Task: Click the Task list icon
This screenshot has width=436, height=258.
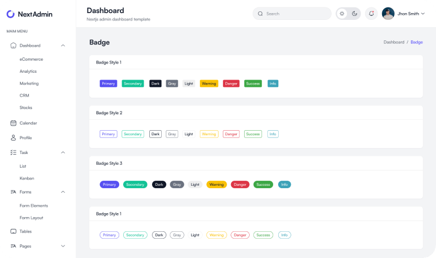Action: (13, 152)
